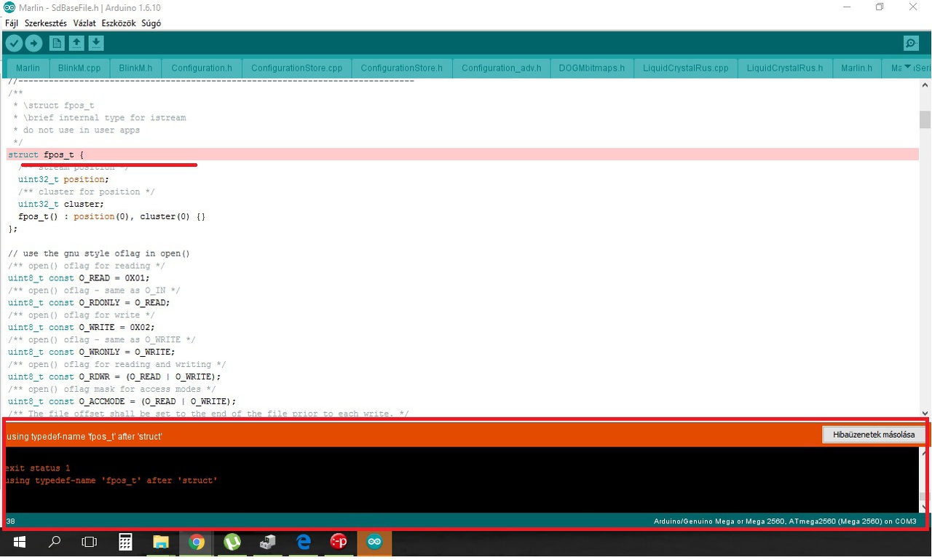
Task: Click the 'O_ACCMODE' code line
Action: pyautogui.click(x=122, y=401)
